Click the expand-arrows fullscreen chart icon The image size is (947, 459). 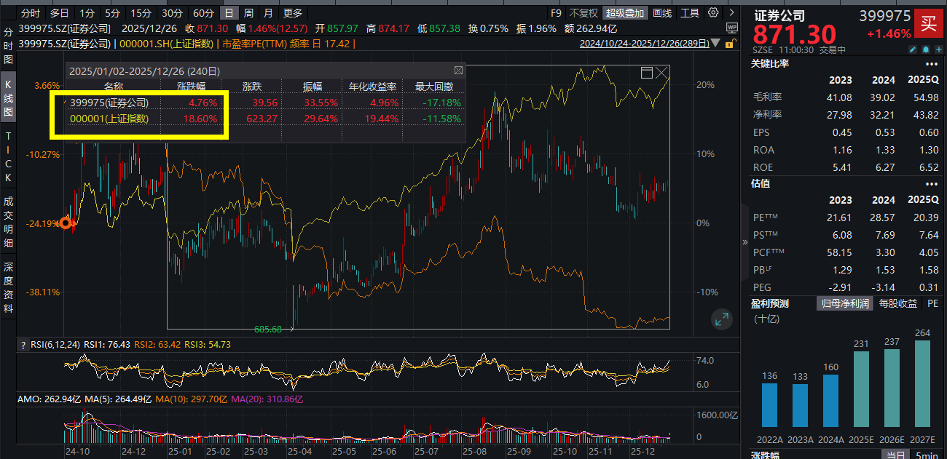722,318
